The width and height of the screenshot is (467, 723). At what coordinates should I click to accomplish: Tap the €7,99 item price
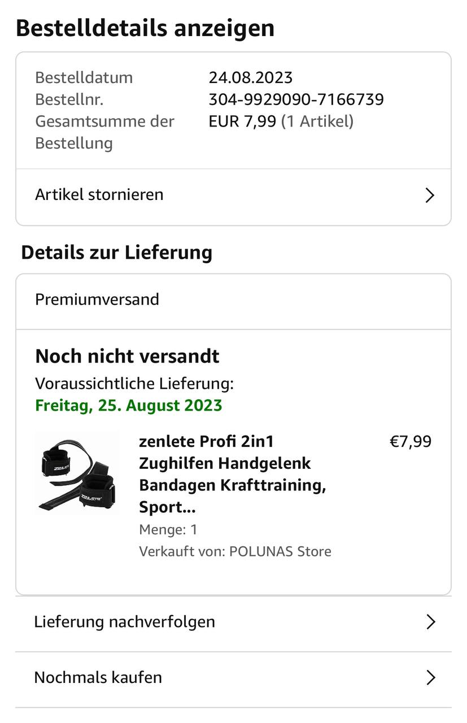click(x=411, y=441)
